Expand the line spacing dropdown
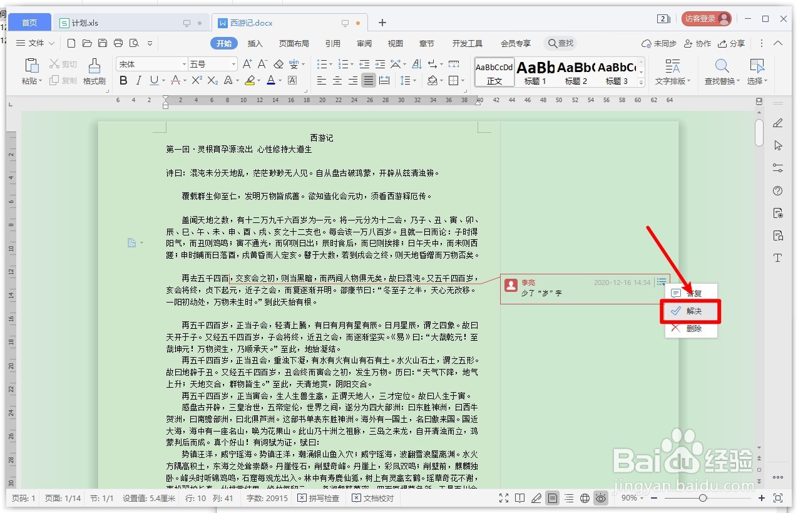798x513 pixels. 415,80
